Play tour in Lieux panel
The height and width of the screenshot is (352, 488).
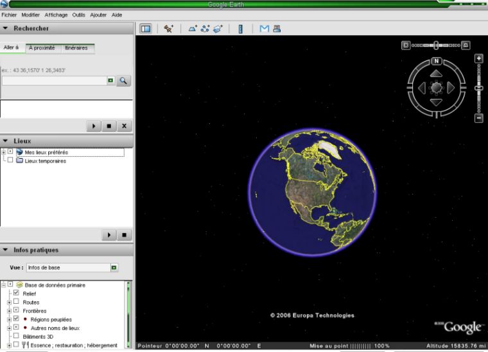click(x=109, y=235)
